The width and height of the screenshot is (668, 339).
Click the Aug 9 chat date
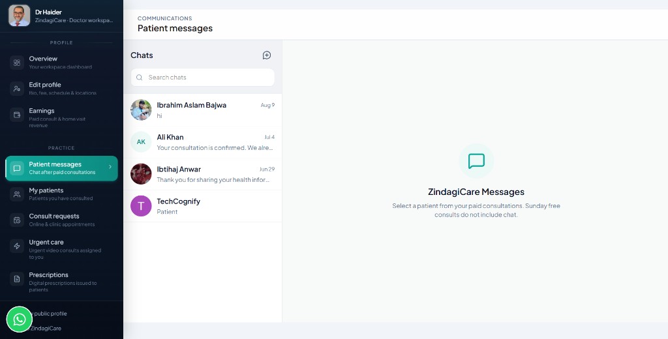(267, 105)
